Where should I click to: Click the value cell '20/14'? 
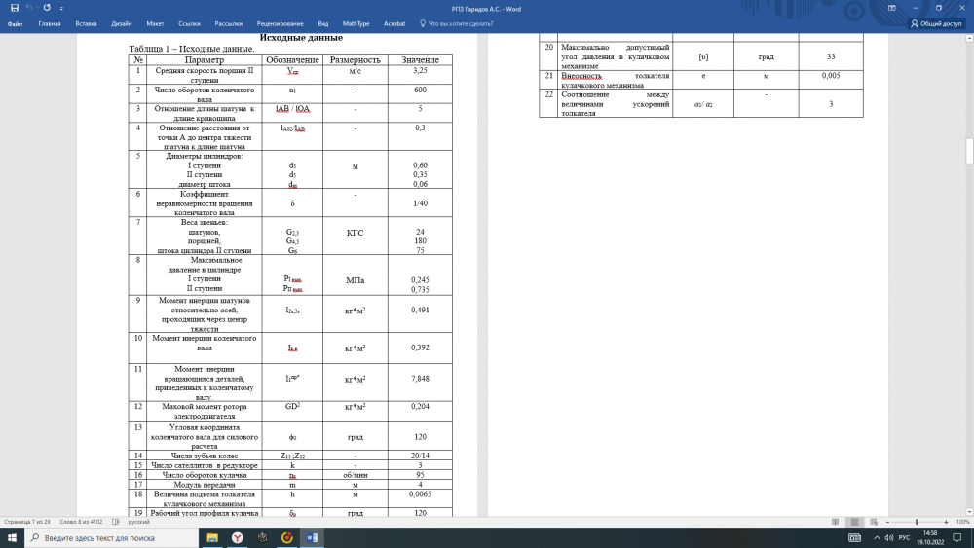click(420, 456)
